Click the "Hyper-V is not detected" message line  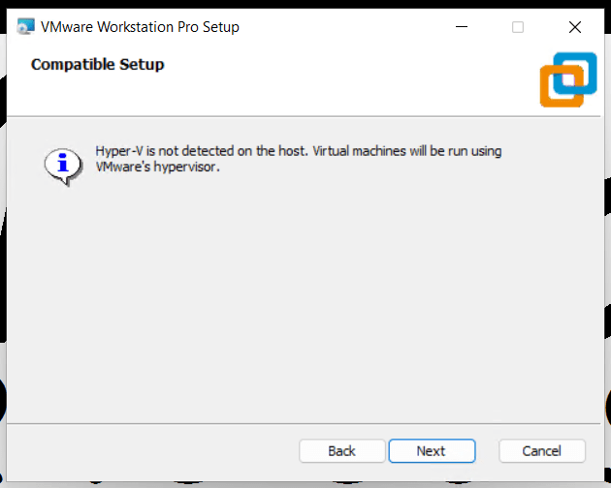(299, 151)
